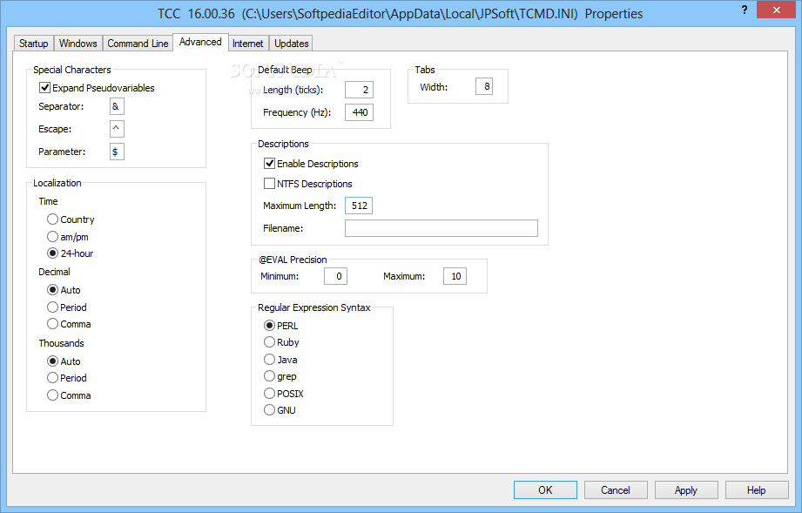Confirm settings with OK button
The image size is (802, 513).
pyautogui.click(x=545, y=490)
